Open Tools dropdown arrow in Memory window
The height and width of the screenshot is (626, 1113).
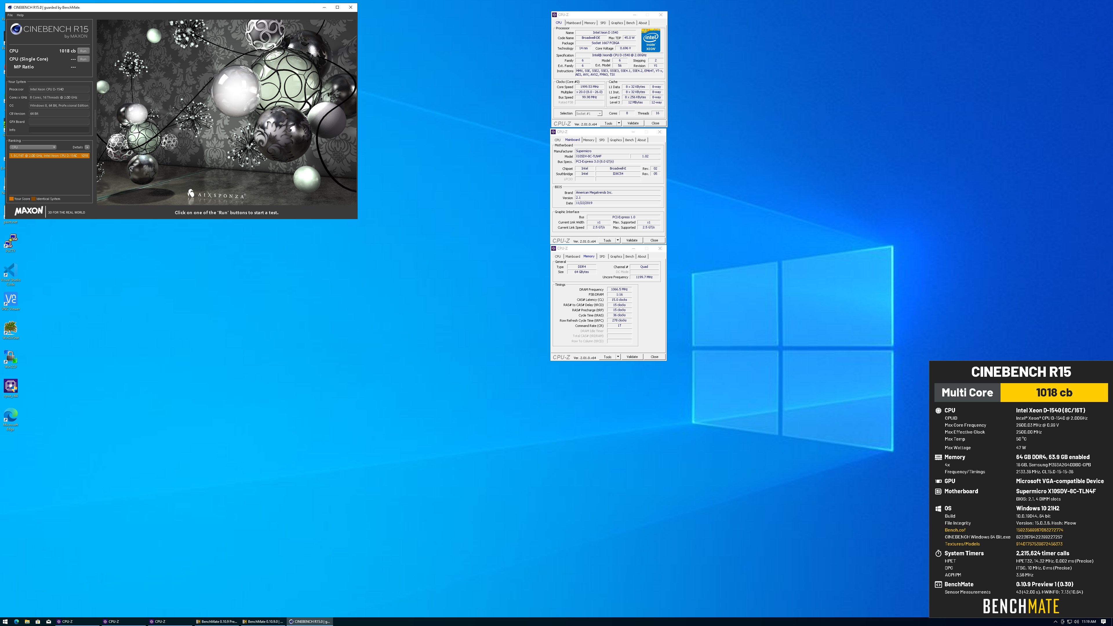click(618, 357)
